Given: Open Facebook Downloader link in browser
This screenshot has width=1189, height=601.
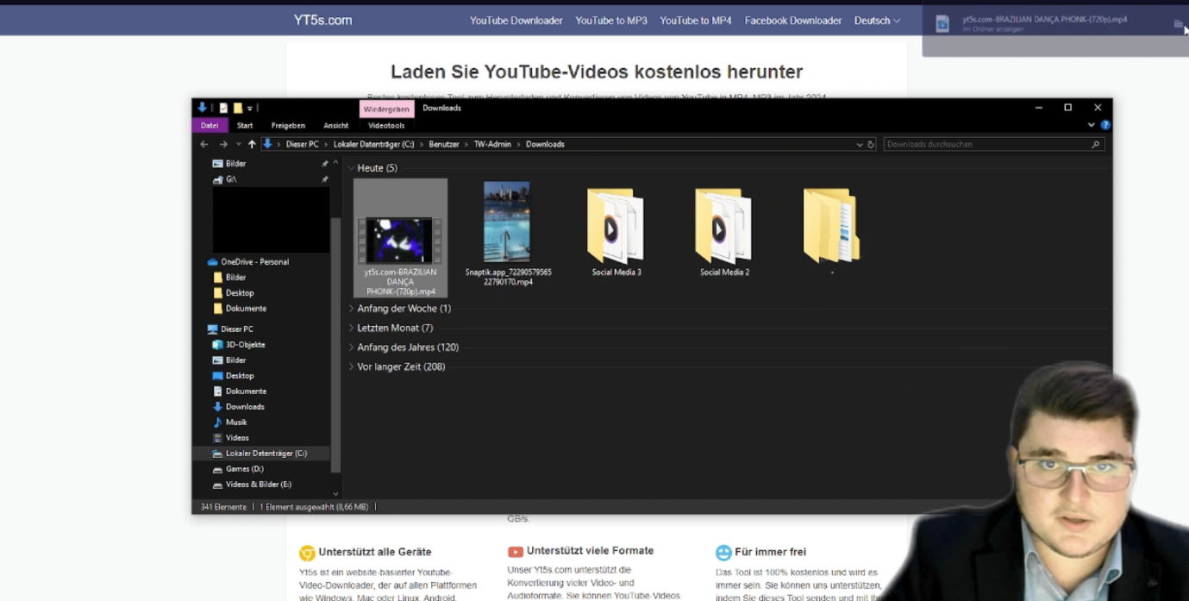Looking at the screenshot, I should tap(793, 21).
